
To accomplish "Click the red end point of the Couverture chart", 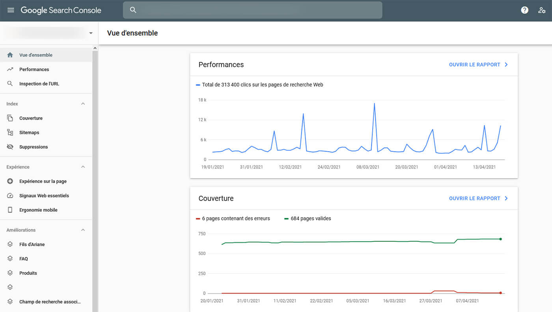I will (x=501, y=293).
